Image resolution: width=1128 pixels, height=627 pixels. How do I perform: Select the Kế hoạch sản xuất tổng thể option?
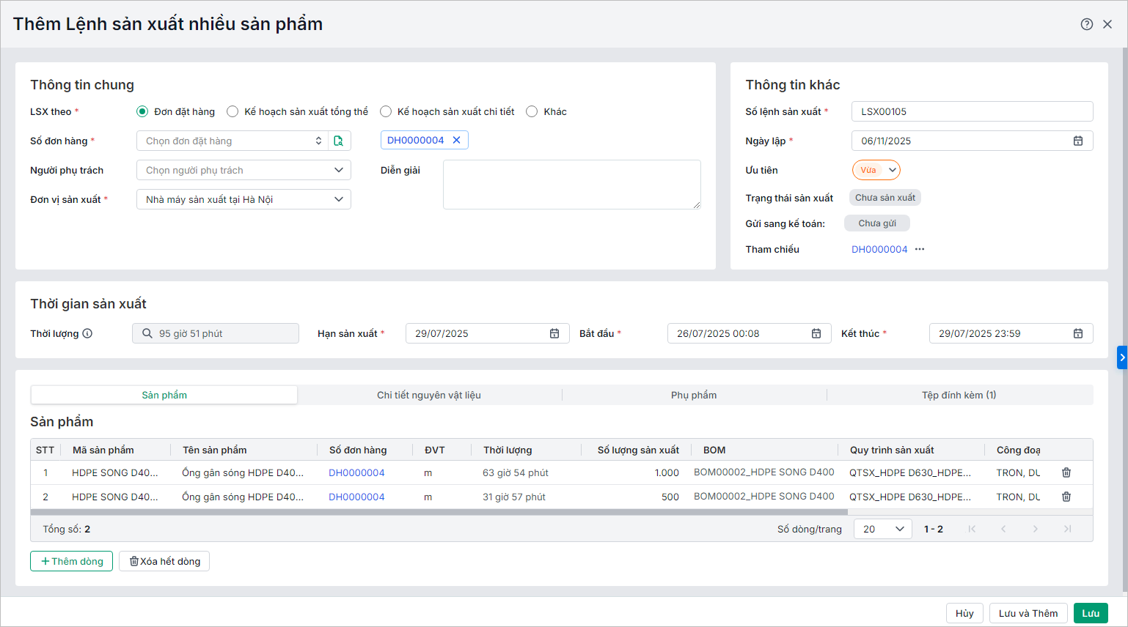(232, 111)
